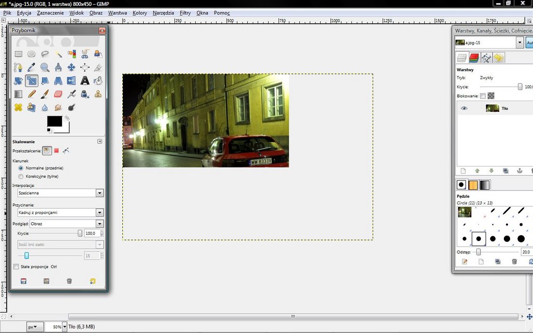Switch to the Undo history tab
The width and height of the screenshot is (533, 333).
498,58
